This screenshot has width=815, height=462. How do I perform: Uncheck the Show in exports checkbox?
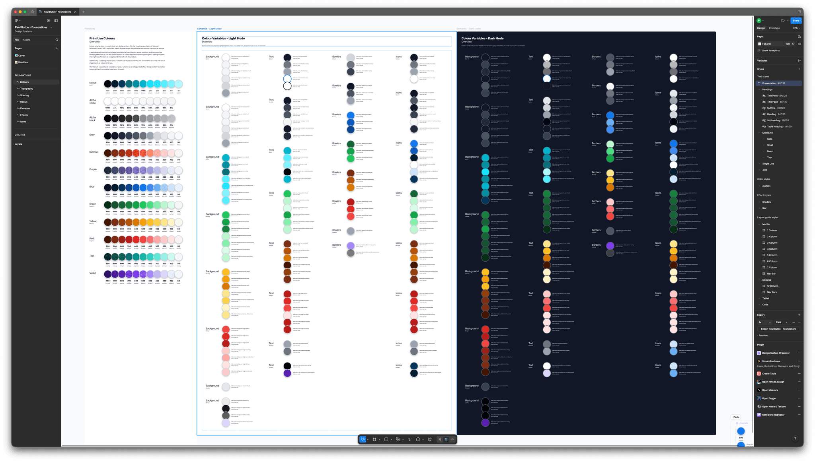click(760, 50)
